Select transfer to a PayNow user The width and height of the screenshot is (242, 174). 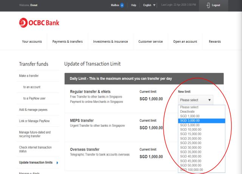(34, 98)
